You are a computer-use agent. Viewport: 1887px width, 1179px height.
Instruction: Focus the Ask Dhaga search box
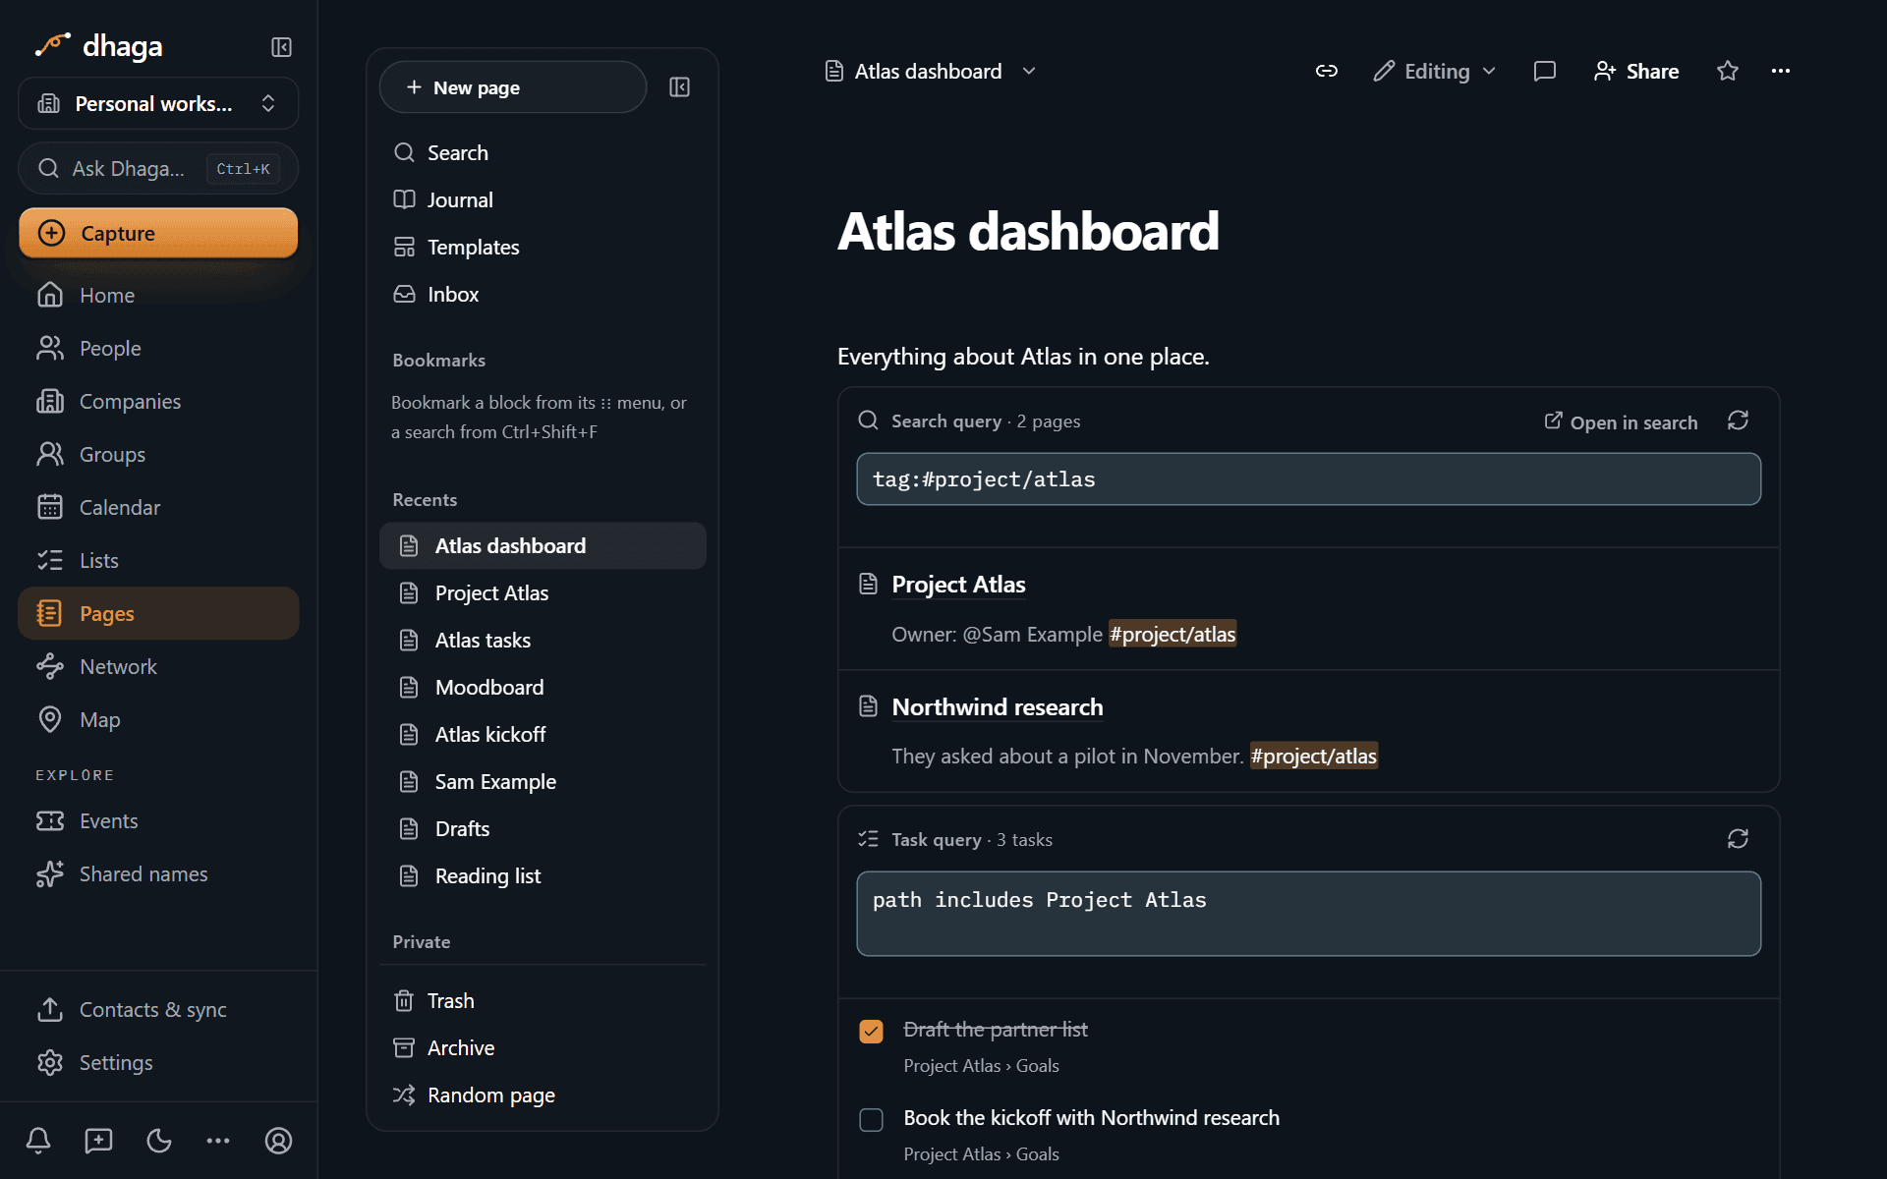pyautogui.click(x=158, y=168)
